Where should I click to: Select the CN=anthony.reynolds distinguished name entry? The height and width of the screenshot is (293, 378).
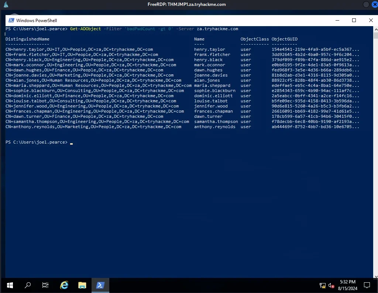point(93,127)
